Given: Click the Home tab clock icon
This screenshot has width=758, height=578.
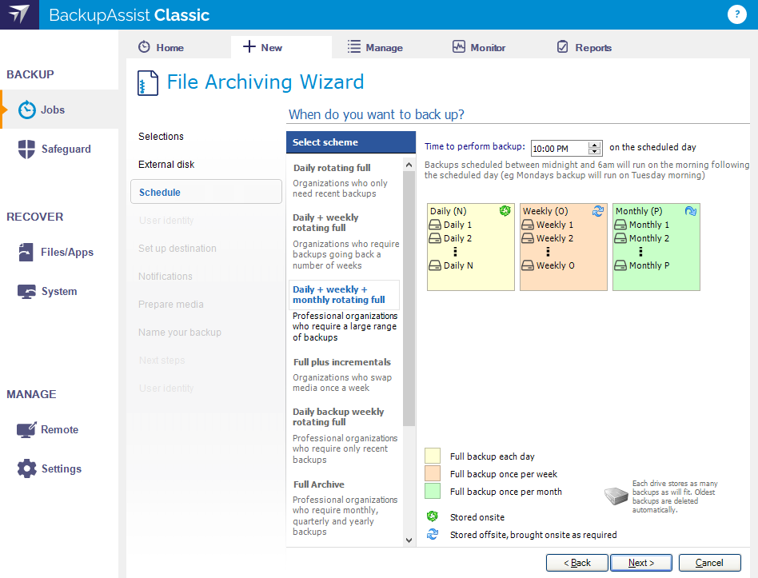Looking at the screenshot, I should 144,47.
